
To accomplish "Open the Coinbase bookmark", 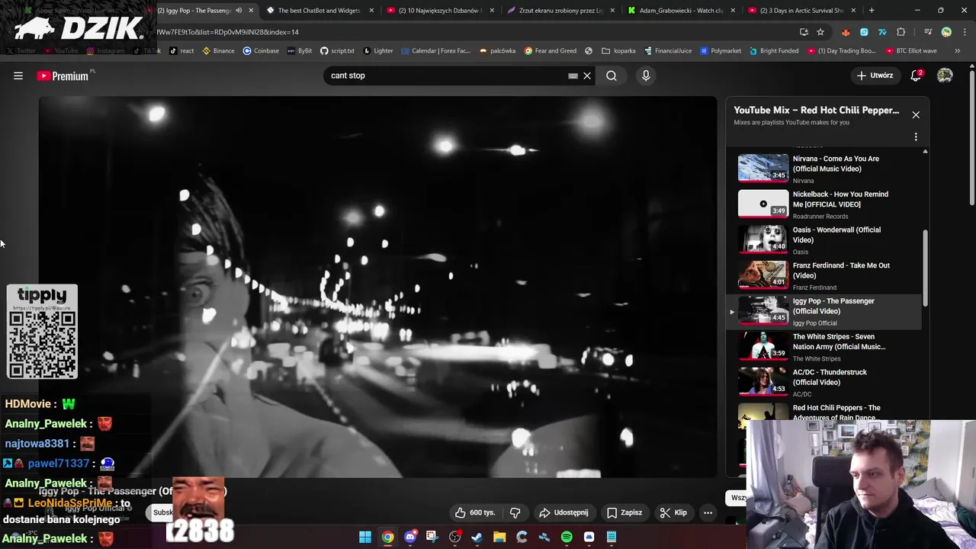I will pyautogui.click(x=261, y=50).
